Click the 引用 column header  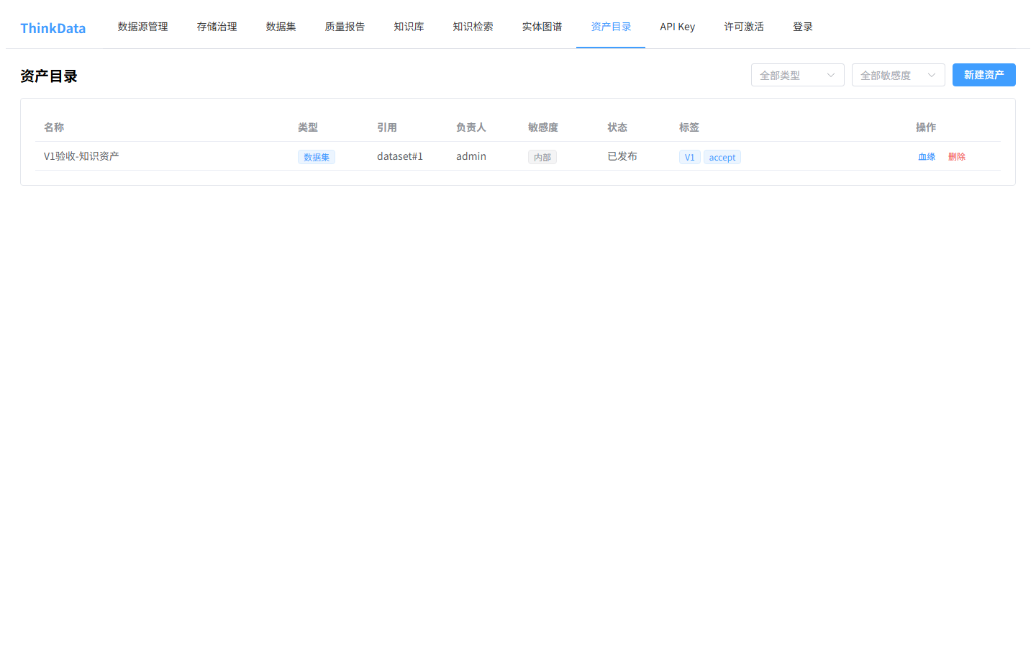pyautogui.click(x=387, y=127)
